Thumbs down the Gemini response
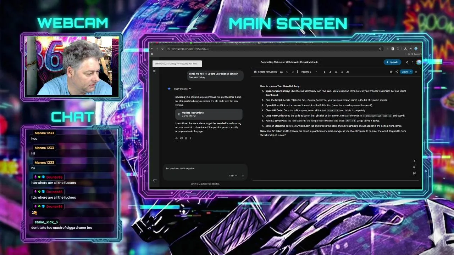 [x=181, y=138]
